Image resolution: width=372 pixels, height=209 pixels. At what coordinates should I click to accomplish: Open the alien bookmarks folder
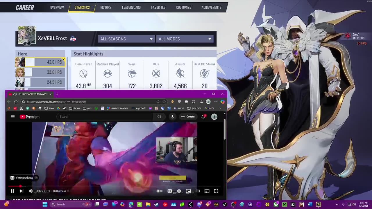49,108
